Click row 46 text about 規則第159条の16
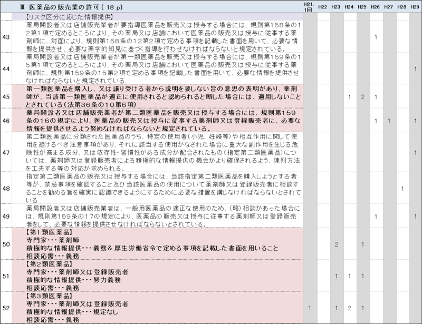 (x=163, y=121)
